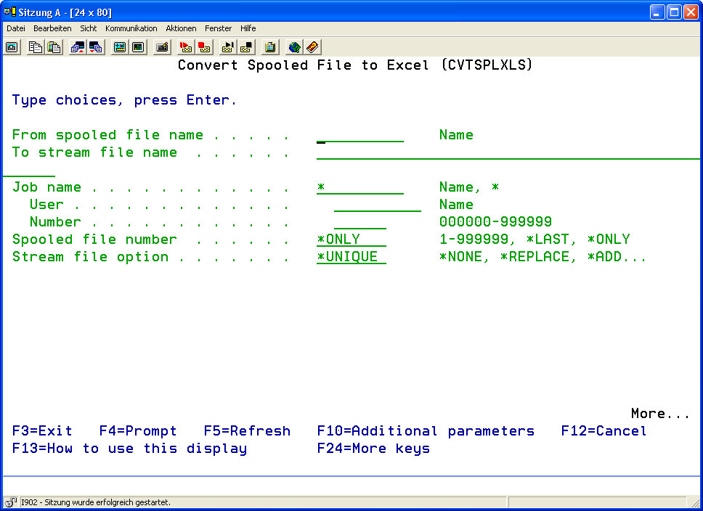Click the Play Macro toolbar icon
The image size is (703, 511).
coord(228,47)
